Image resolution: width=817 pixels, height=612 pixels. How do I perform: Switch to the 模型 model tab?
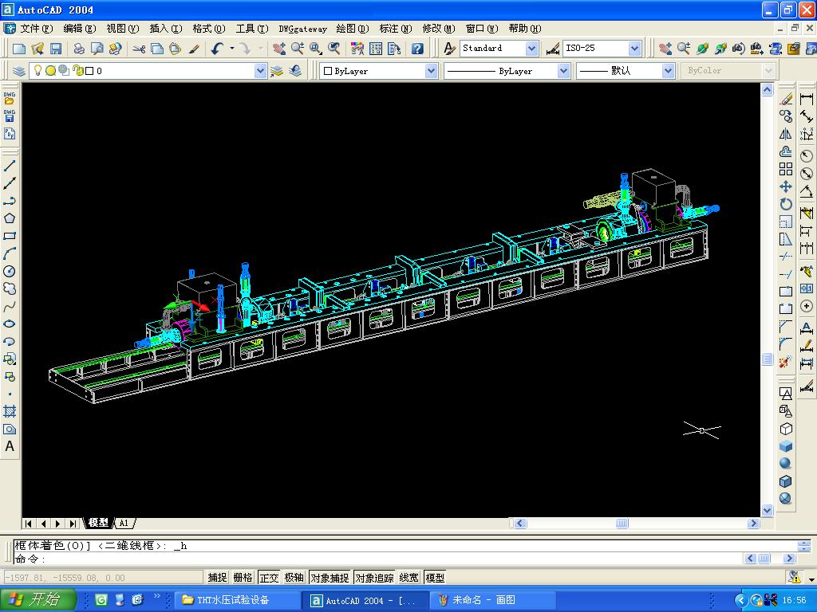[x=98, y=523]
